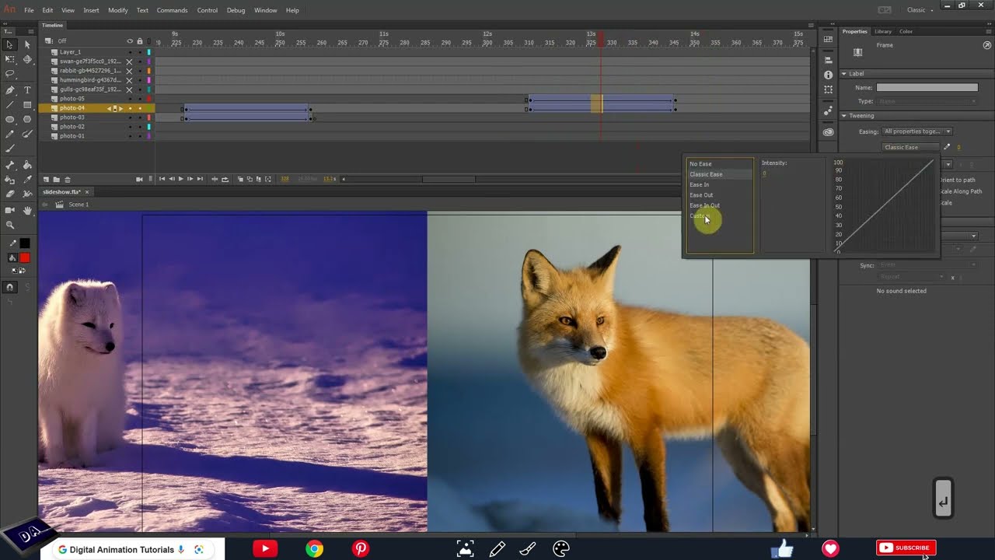Open the File menu
Viewport: 995px width, 560px height.
point(29,10)
